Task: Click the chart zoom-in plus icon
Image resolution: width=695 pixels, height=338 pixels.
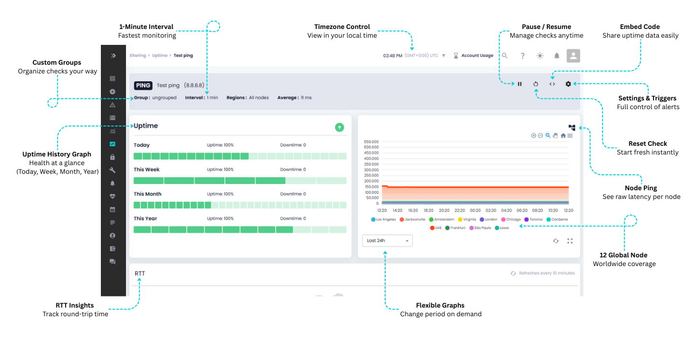Action: [x=533, y=136]
